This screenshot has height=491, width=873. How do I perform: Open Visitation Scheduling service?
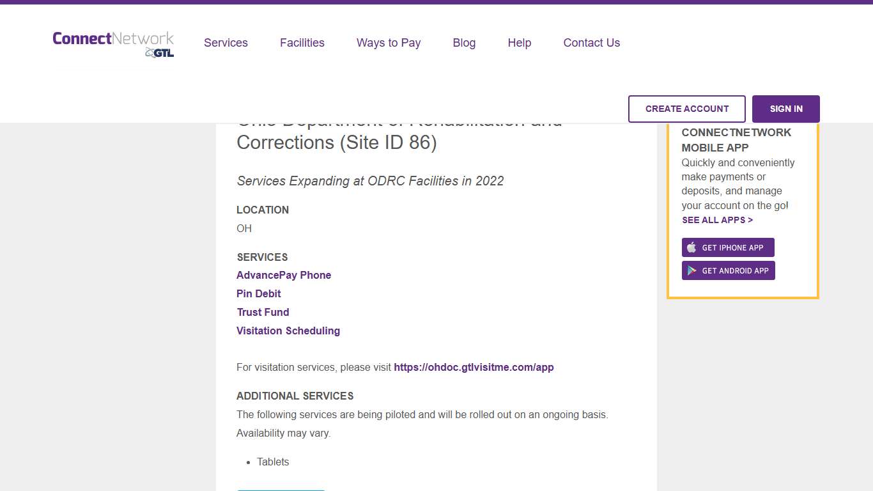pos(288,331)
